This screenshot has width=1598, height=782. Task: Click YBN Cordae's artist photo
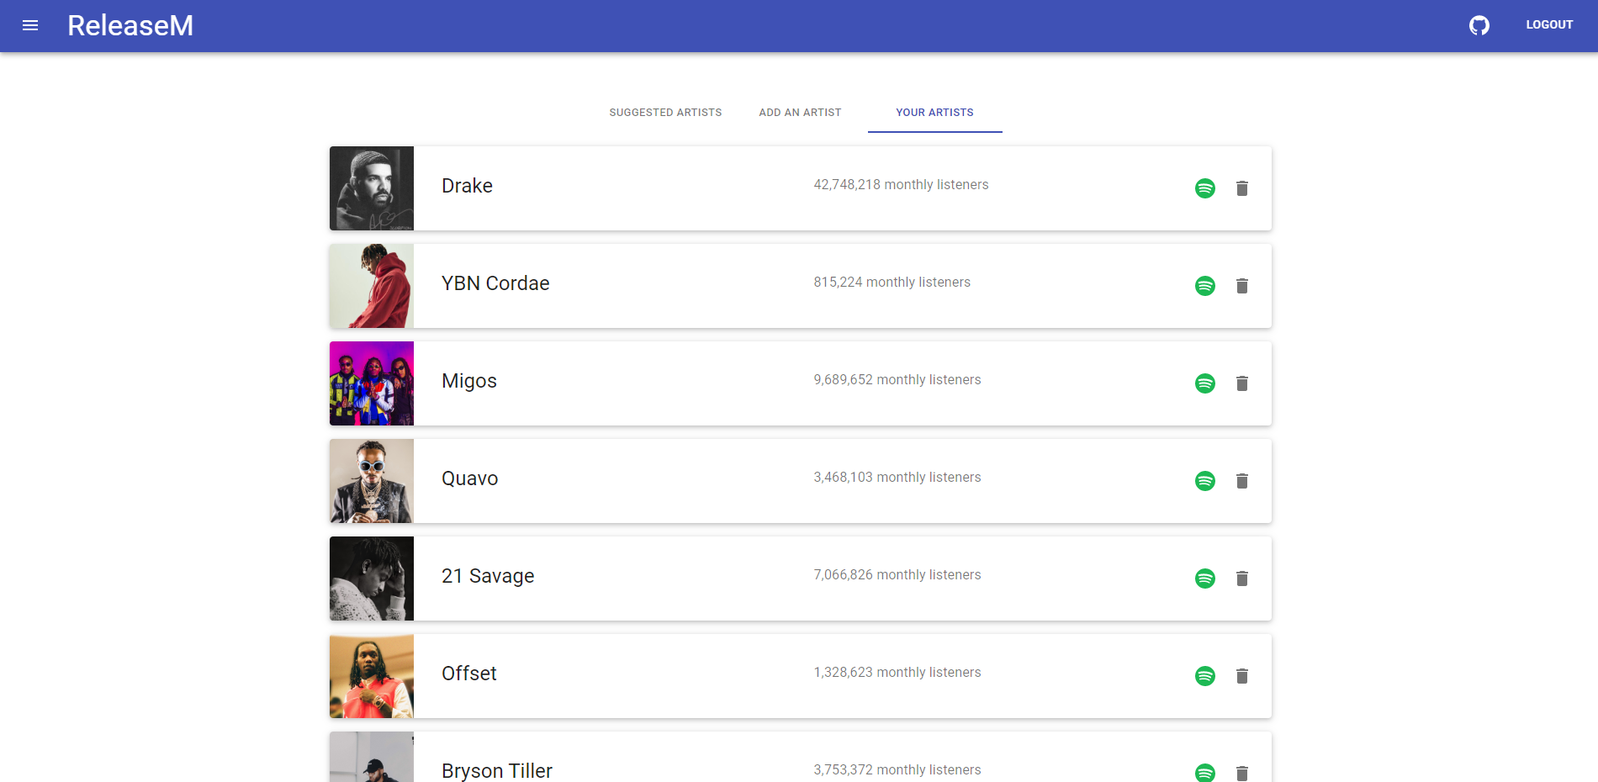[x=372, y=286]
